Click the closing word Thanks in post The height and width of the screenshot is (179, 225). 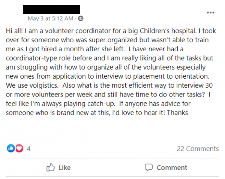click(177, 113)
